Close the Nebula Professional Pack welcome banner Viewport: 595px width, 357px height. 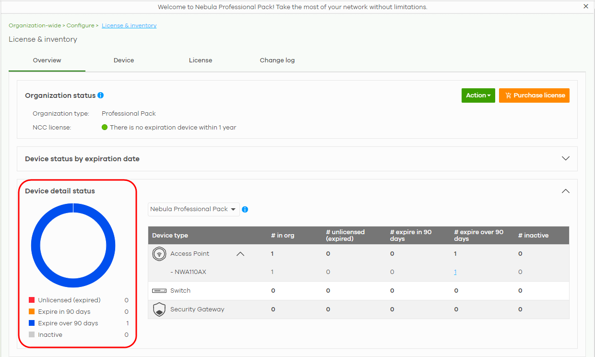[x=586, y=7]
